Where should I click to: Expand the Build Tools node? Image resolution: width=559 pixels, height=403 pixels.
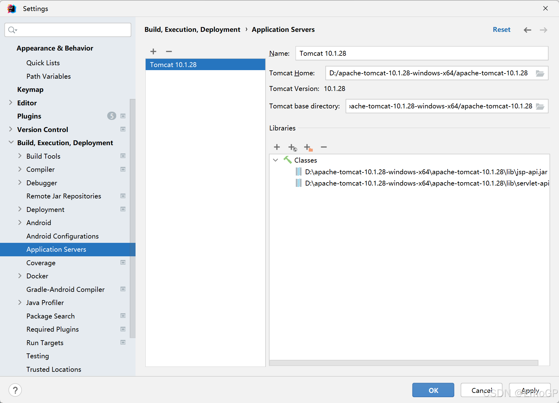(x=20, y=156)
